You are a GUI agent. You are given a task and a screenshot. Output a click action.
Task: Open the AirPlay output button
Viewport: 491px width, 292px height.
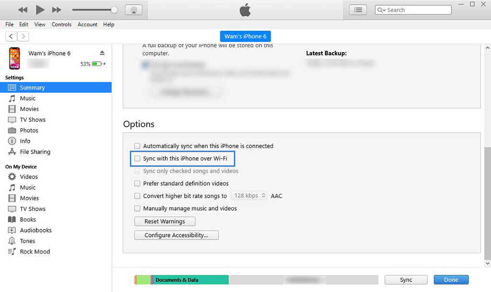(x=134, y=10)
